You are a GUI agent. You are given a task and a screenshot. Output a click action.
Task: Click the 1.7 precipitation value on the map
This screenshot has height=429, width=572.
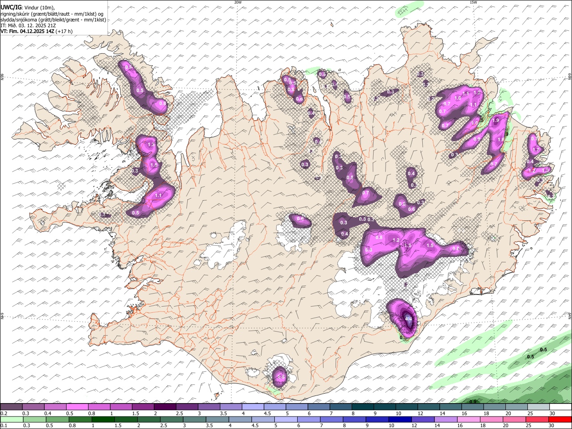pos(536,150)
